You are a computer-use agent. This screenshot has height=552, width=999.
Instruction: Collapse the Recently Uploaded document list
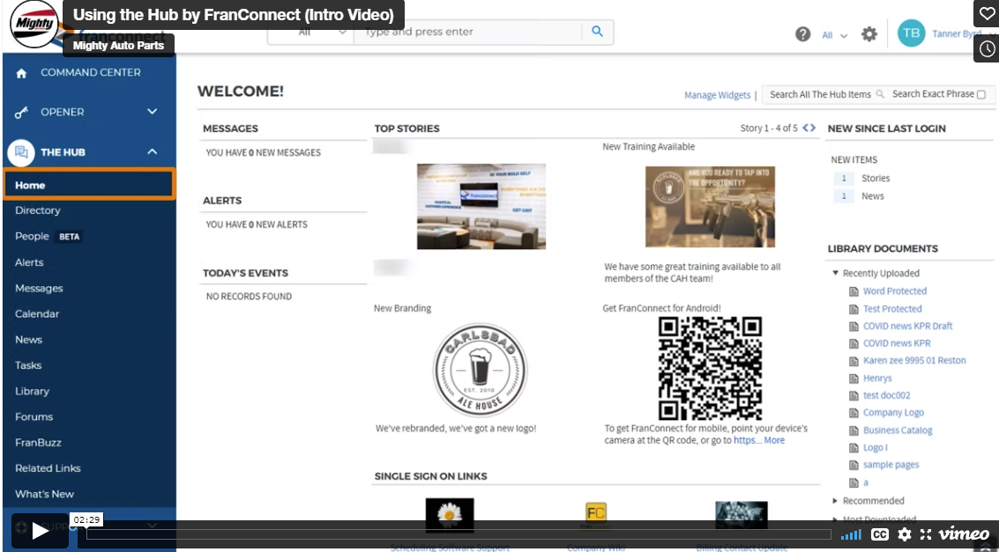(836, 273)
